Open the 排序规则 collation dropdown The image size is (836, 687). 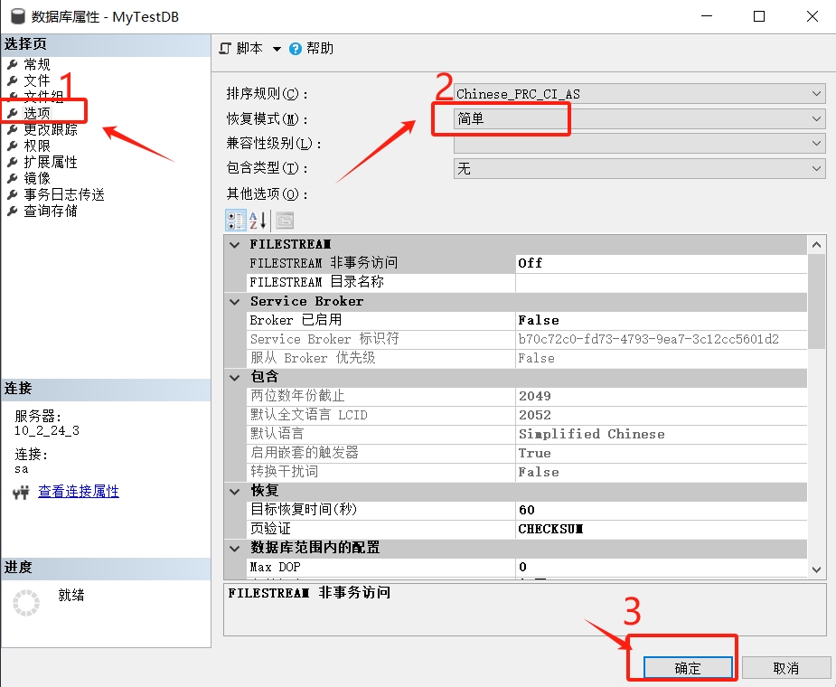click(816, 94)
